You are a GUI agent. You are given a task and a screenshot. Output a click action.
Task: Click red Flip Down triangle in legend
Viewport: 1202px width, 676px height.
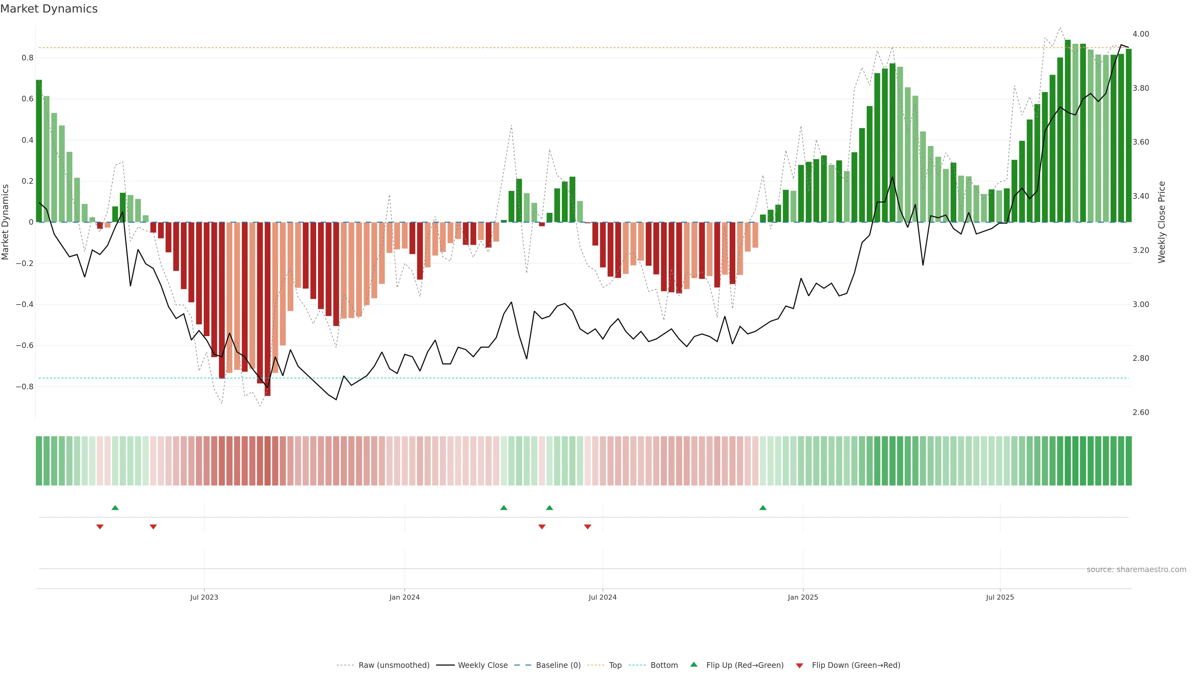(x=799, y=665)
